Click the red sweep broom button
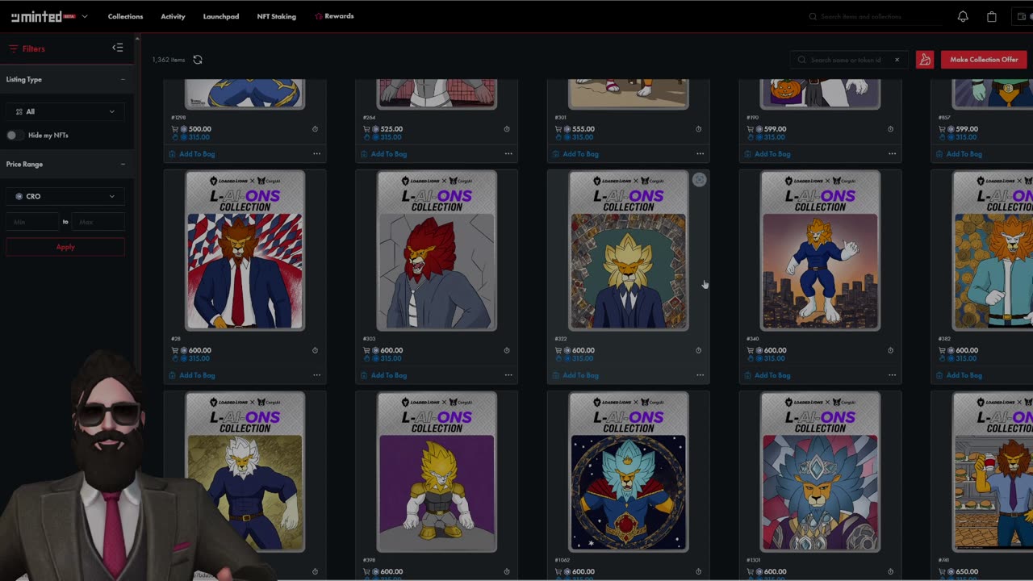This screenshot has width=1033, height=581. coord(925,60)
